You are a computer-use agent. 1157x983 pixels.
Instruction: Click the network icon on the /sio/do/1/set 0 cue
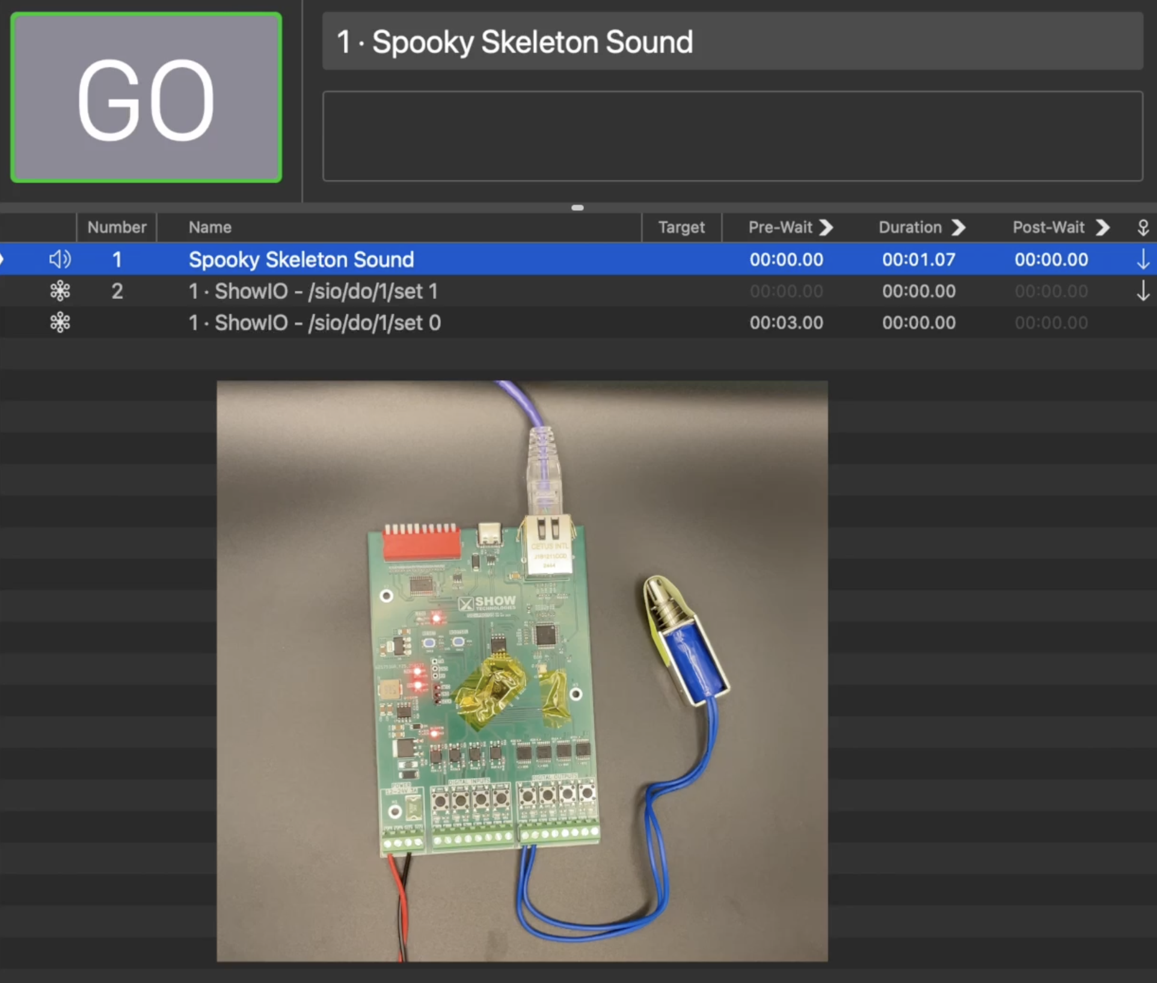click(60, 322)
